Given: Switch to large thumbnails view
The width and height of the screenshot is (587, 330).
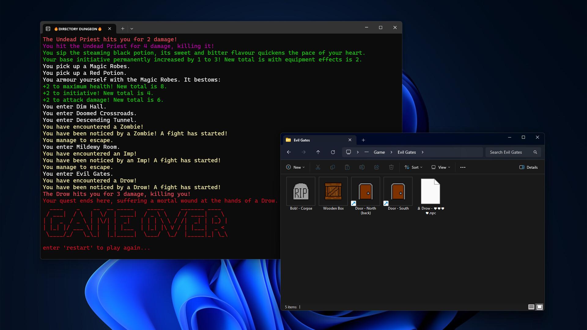Looking at the screenshot, I should 540,307.
